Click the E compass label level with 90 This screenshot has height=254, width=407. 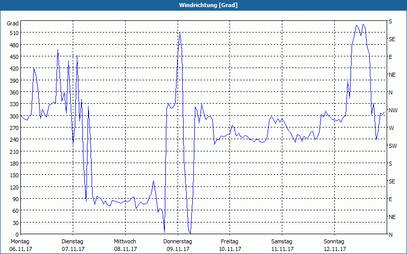[x=390, y=199]
